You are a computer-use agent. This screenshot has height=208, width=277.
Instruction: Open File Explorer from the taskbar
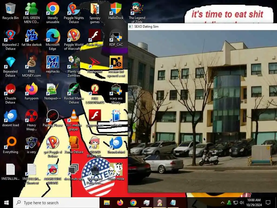(x=107, y=203)
